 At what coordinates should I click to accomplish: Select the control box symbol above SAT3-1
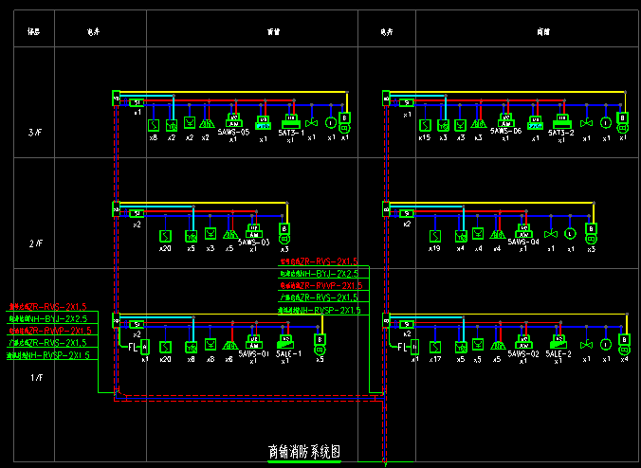[291, 121]
